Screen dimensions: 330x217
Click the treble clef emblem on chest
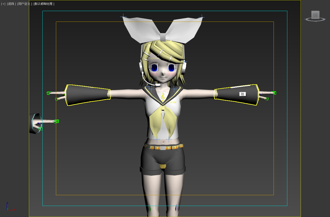[x=163, y=97]
